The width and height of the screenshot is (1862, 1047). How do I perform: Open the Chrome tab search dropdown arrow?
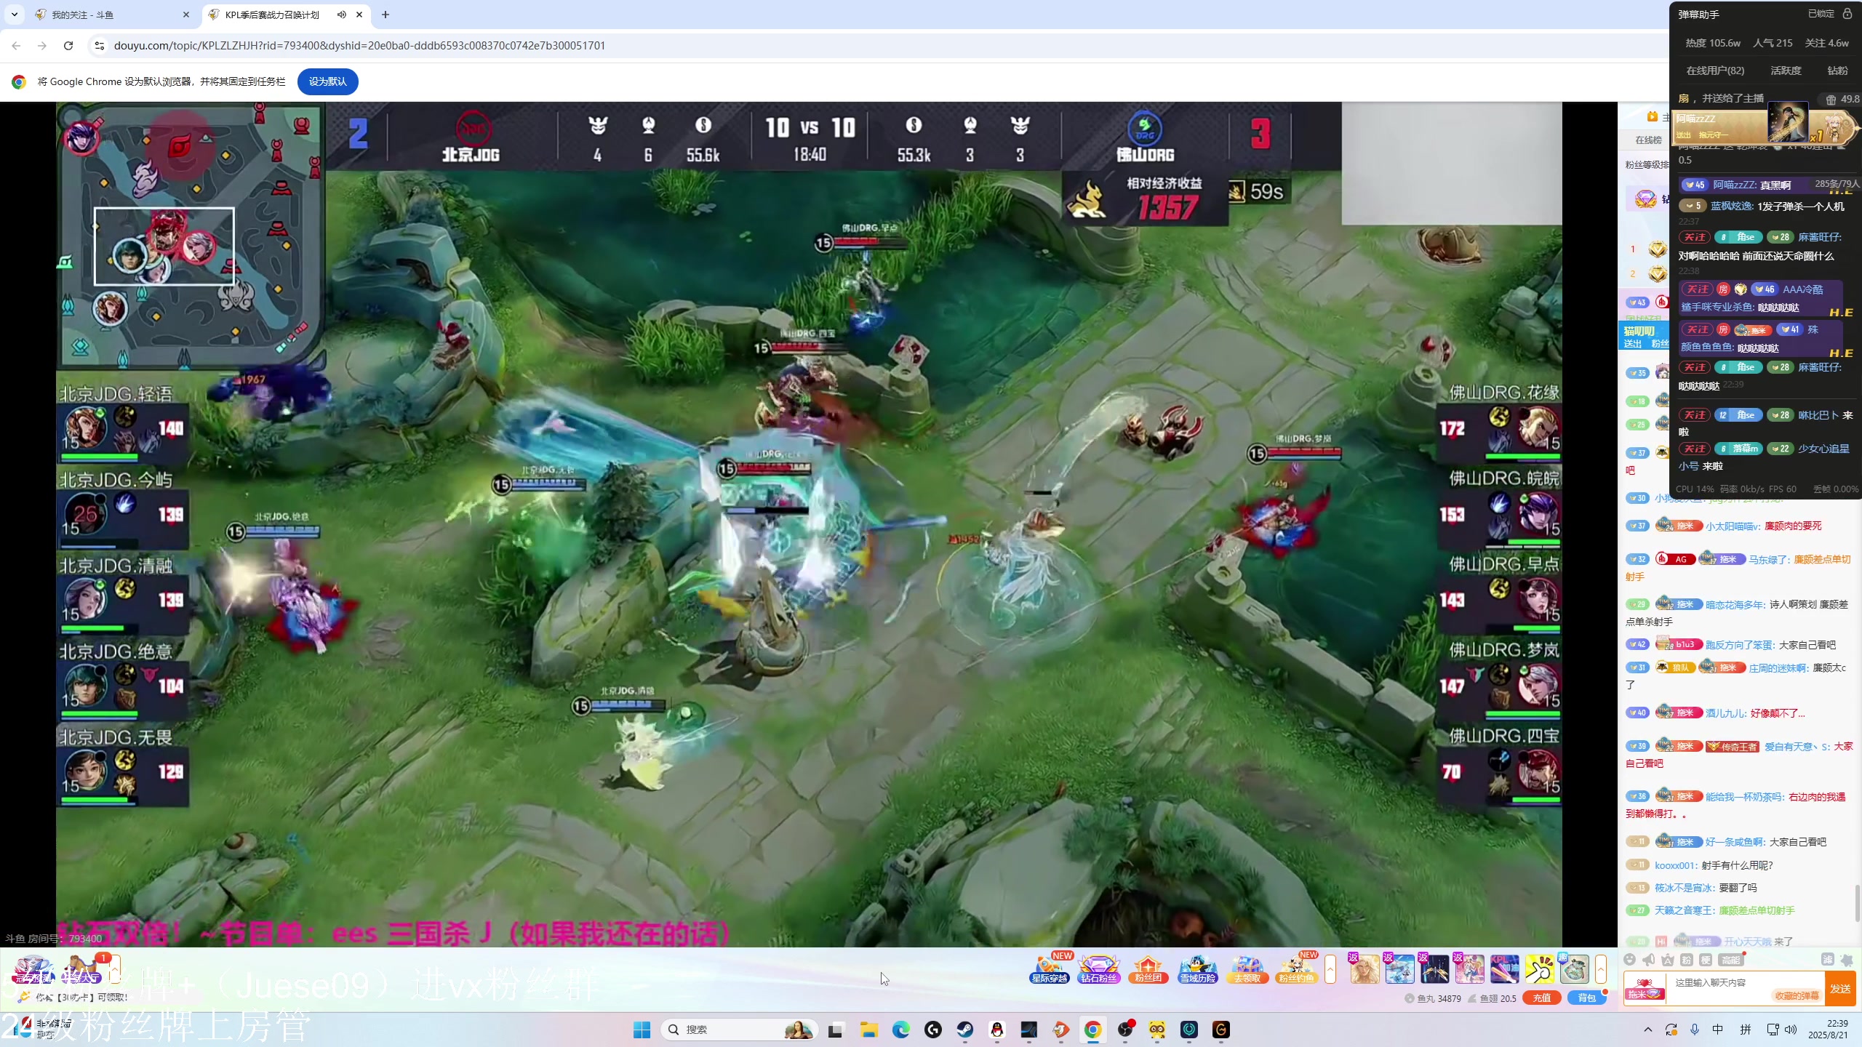15,15
